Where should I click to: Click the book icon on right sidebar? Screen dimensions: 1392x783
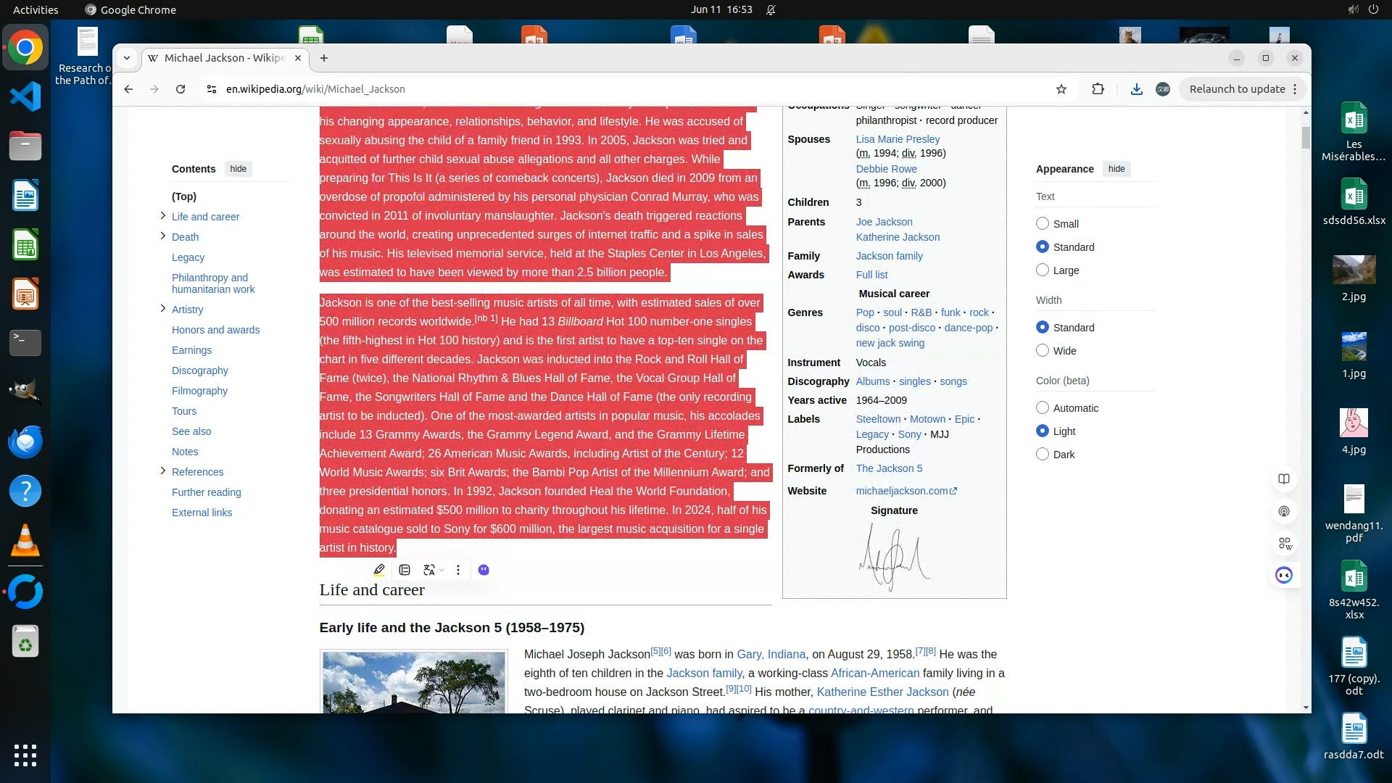[x=1284, y=479]
